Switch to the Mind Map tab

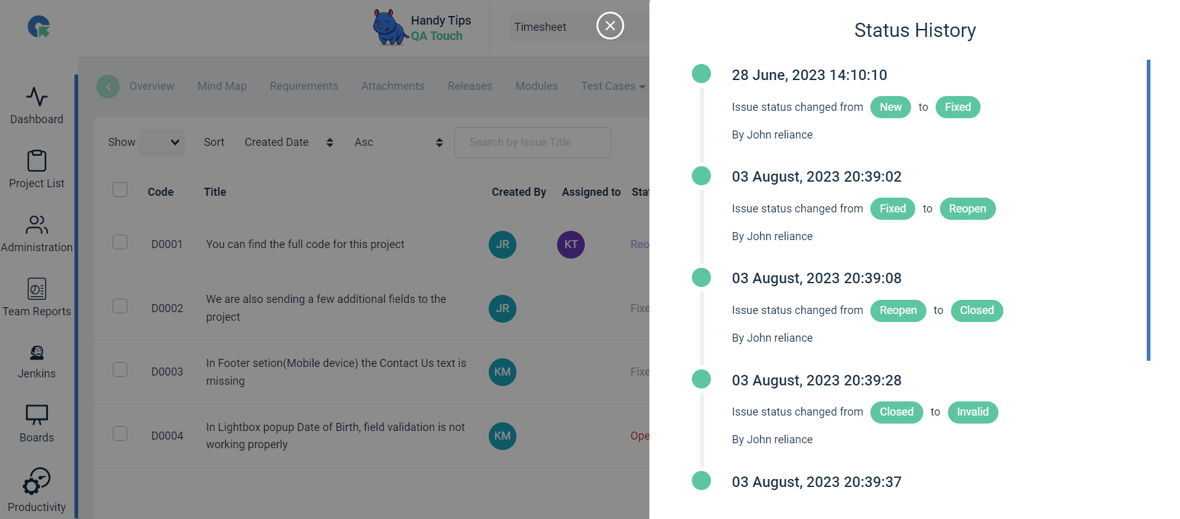222,86
